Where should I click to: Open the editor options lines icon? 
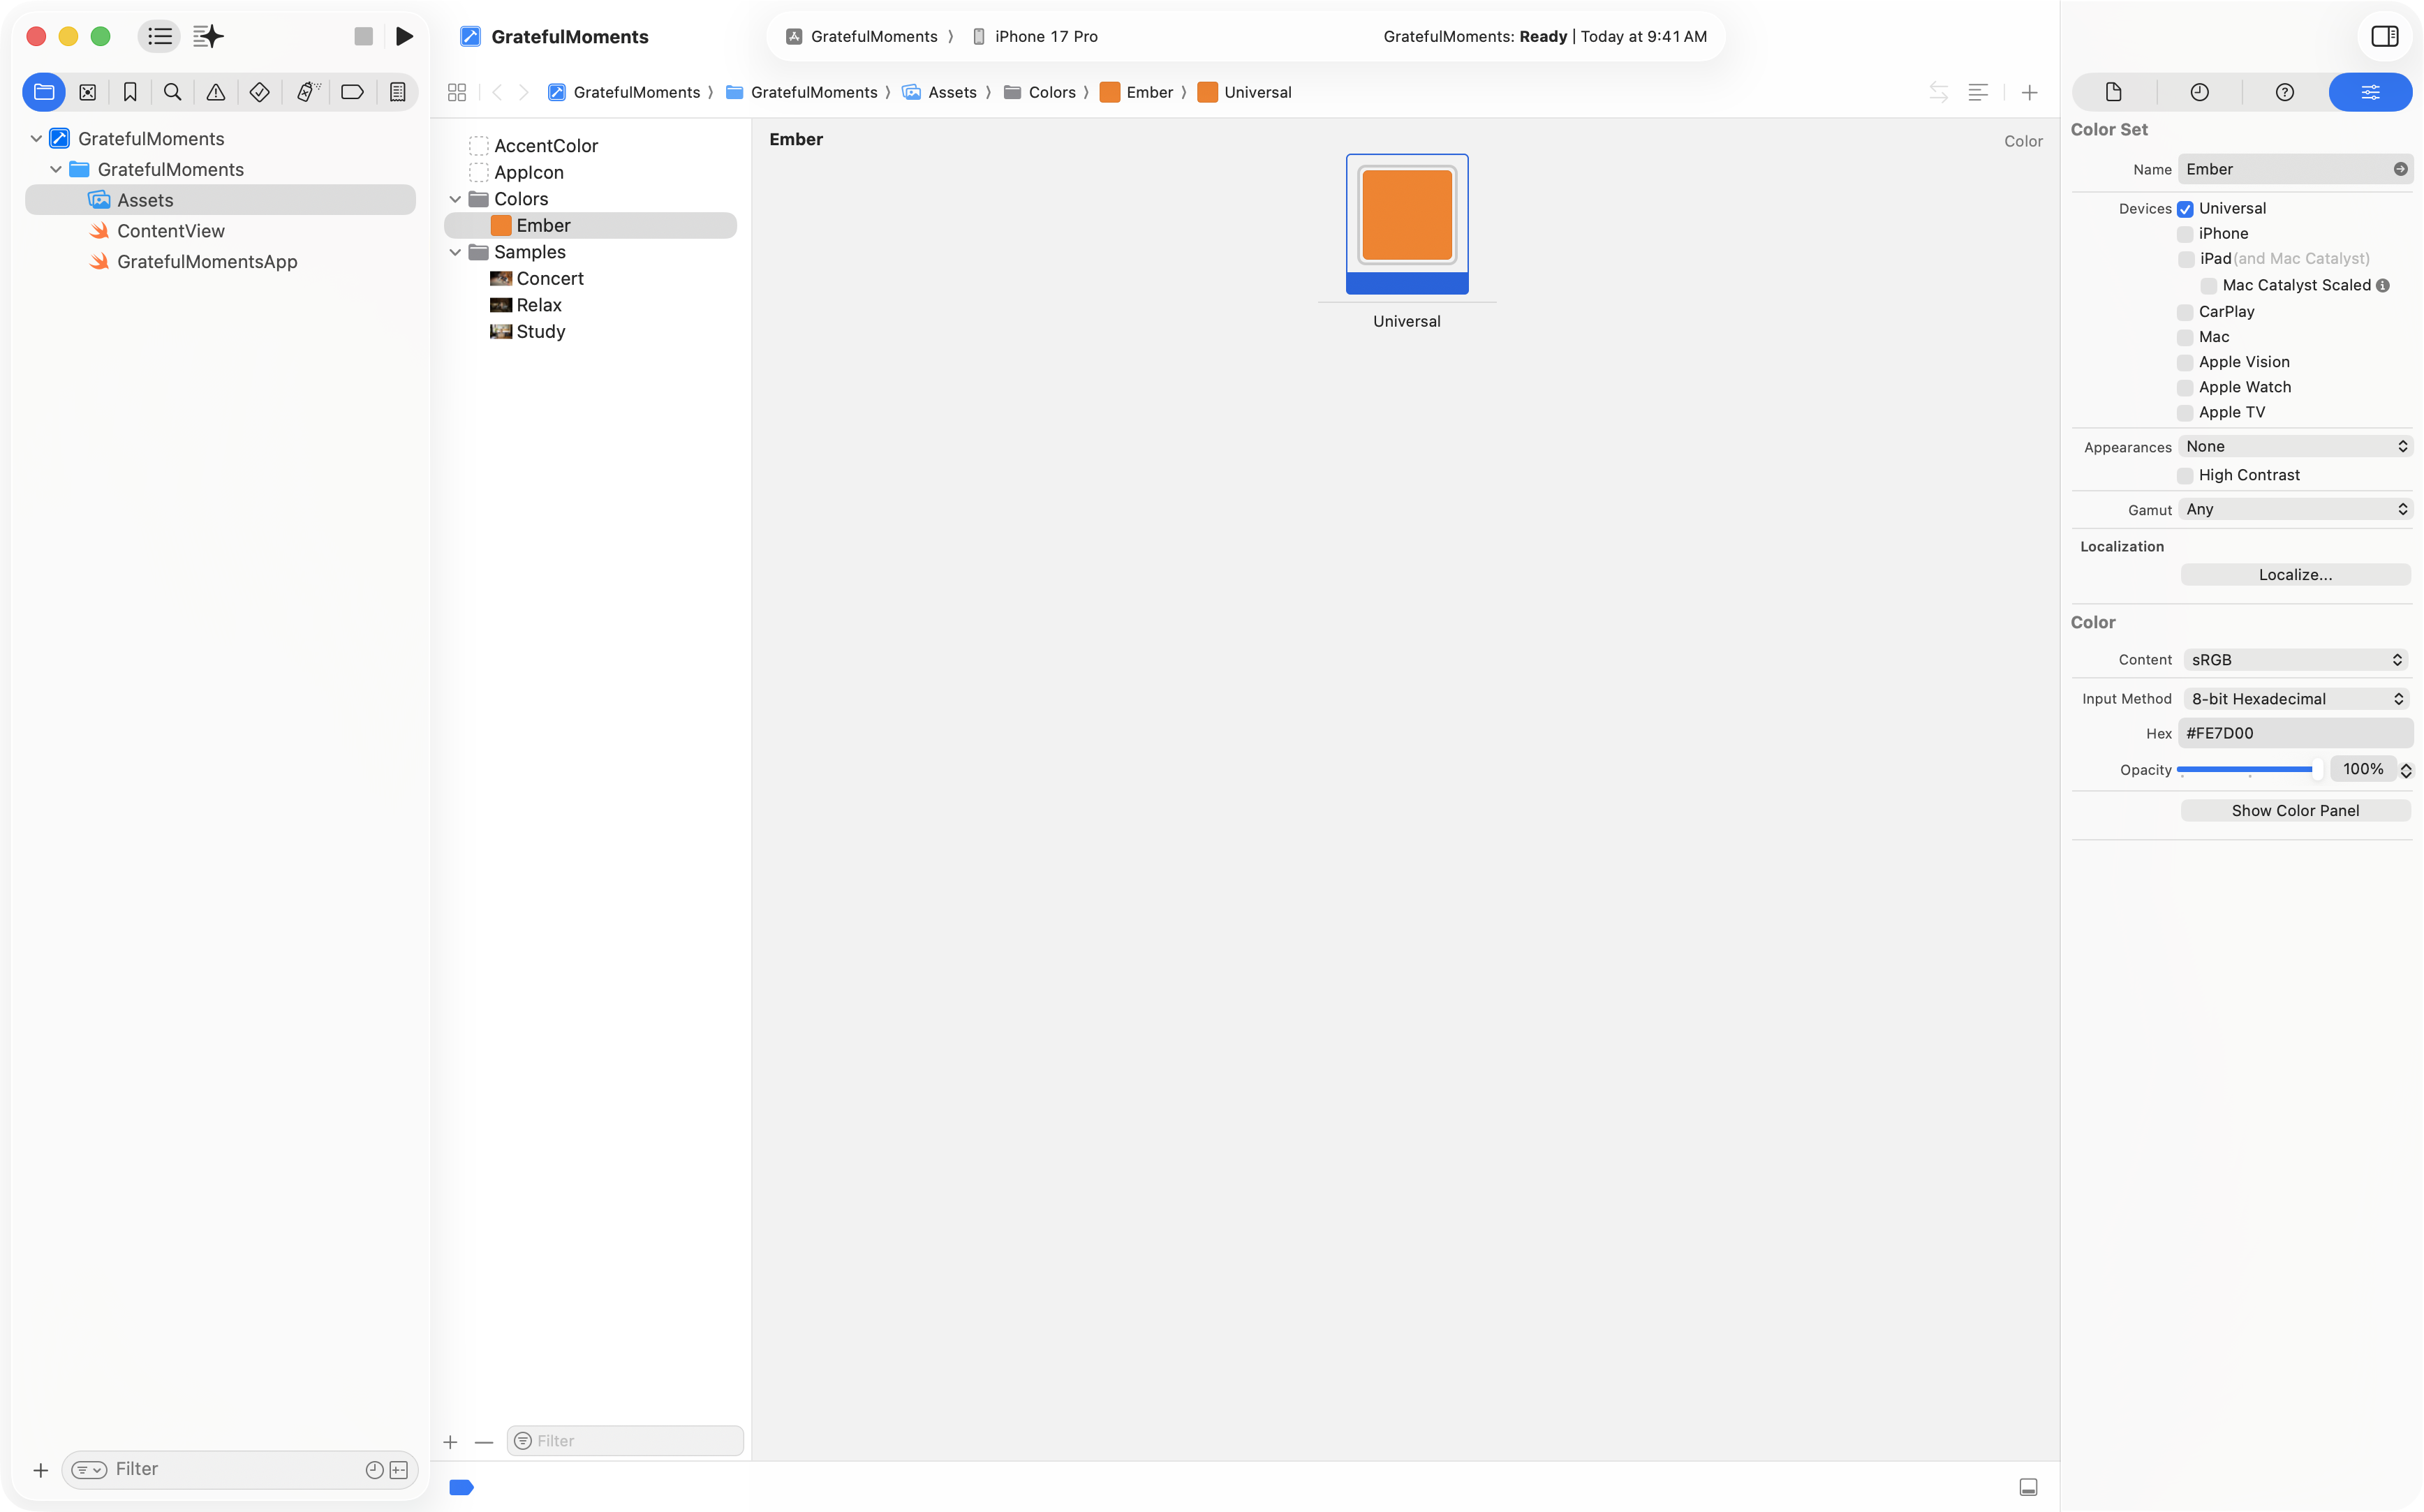1978,92
